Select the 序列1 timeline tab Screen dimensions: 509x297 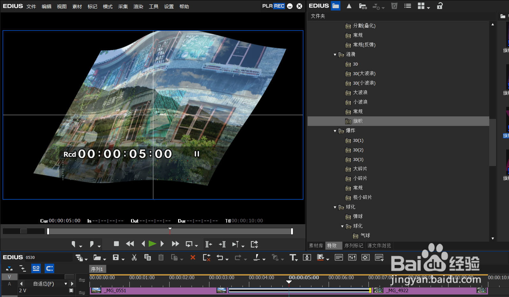pyautogui.click(x=97, y=269)
